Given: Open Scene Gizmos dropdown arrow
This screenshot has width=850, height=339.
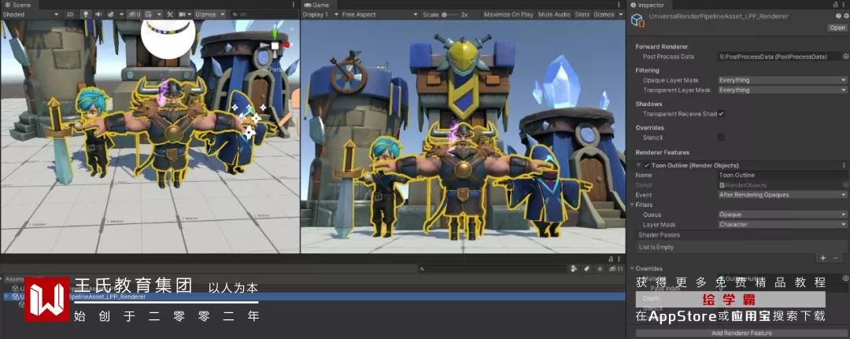Looking at the screenshot, I should 221,15.
